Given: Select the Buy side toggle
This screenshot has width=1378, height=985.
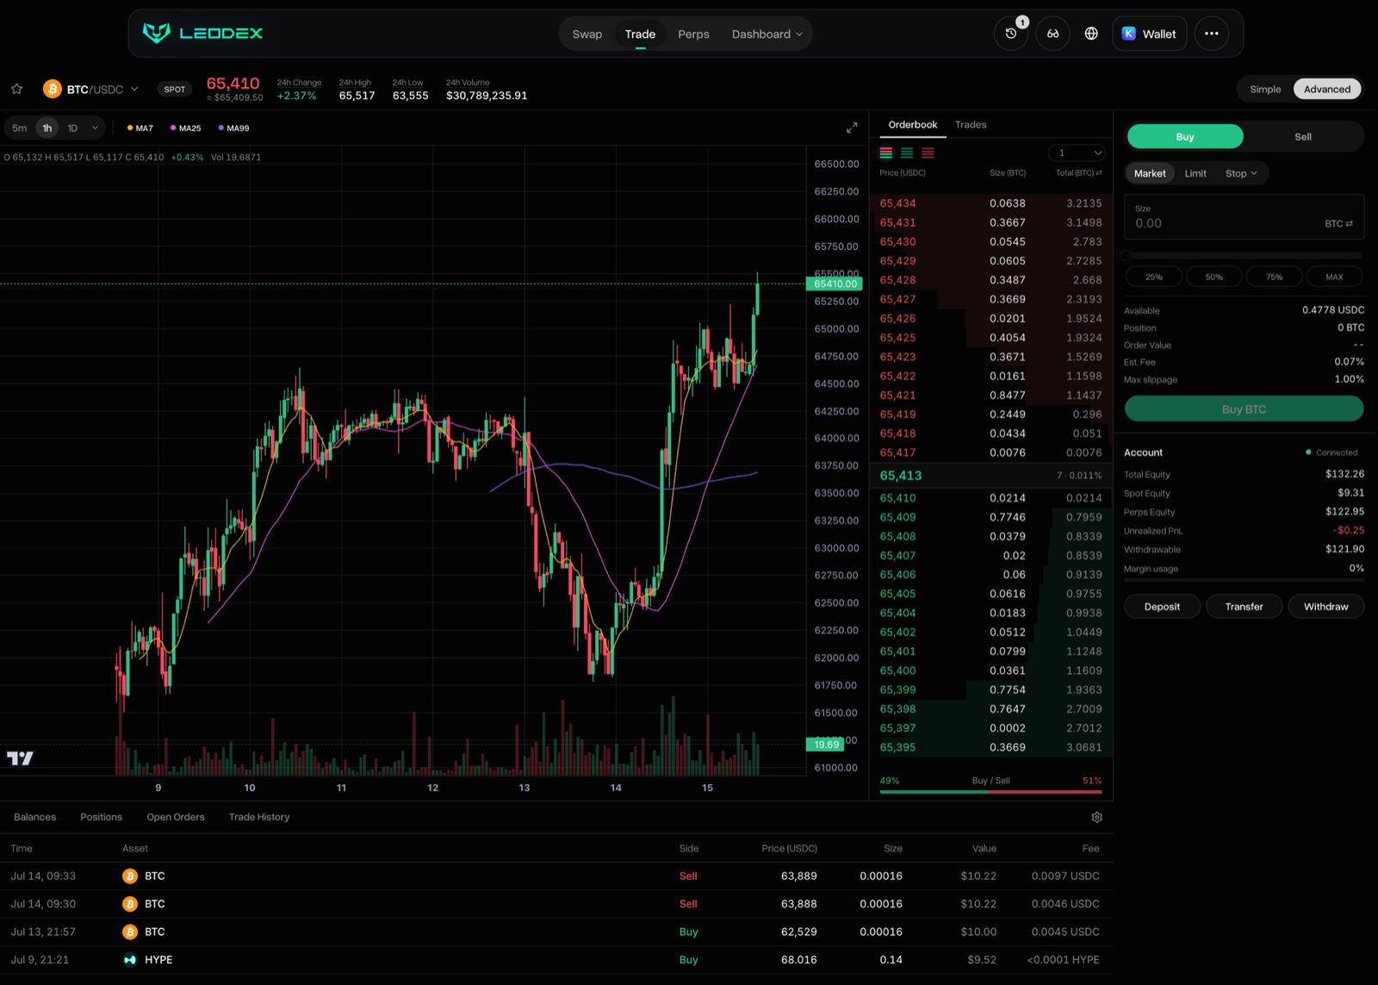Looking at the screenshot, I should [1185, 136].
